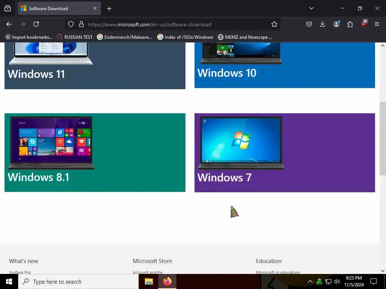The height and width of the screenshot is (289, 386).
Task: Click the green user tray icon
Action: (x=319, y=281)
